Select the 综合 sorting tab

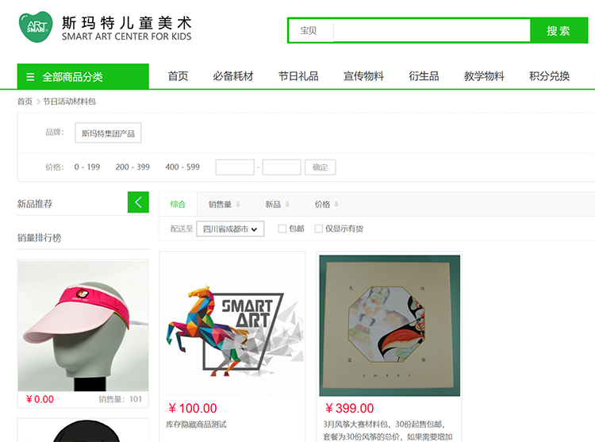178,205
